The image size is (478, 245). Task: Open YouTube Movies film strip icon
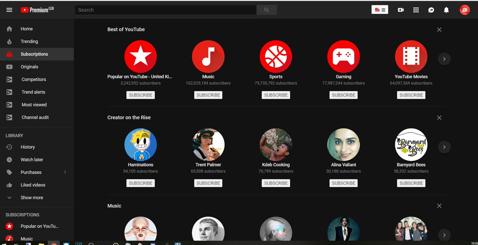(x=411, y=57)
